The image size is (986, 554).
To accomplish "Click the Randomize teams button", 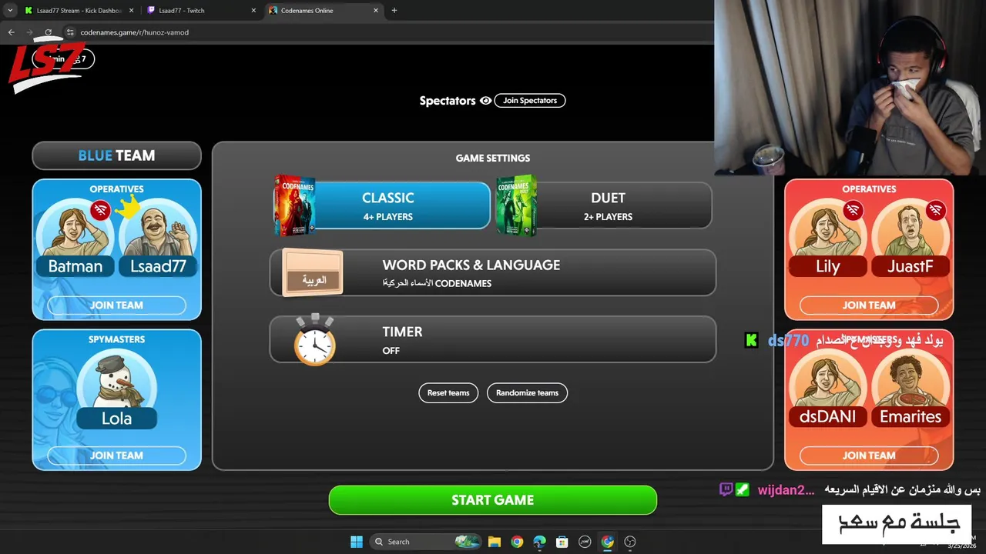I will point(527,393).
